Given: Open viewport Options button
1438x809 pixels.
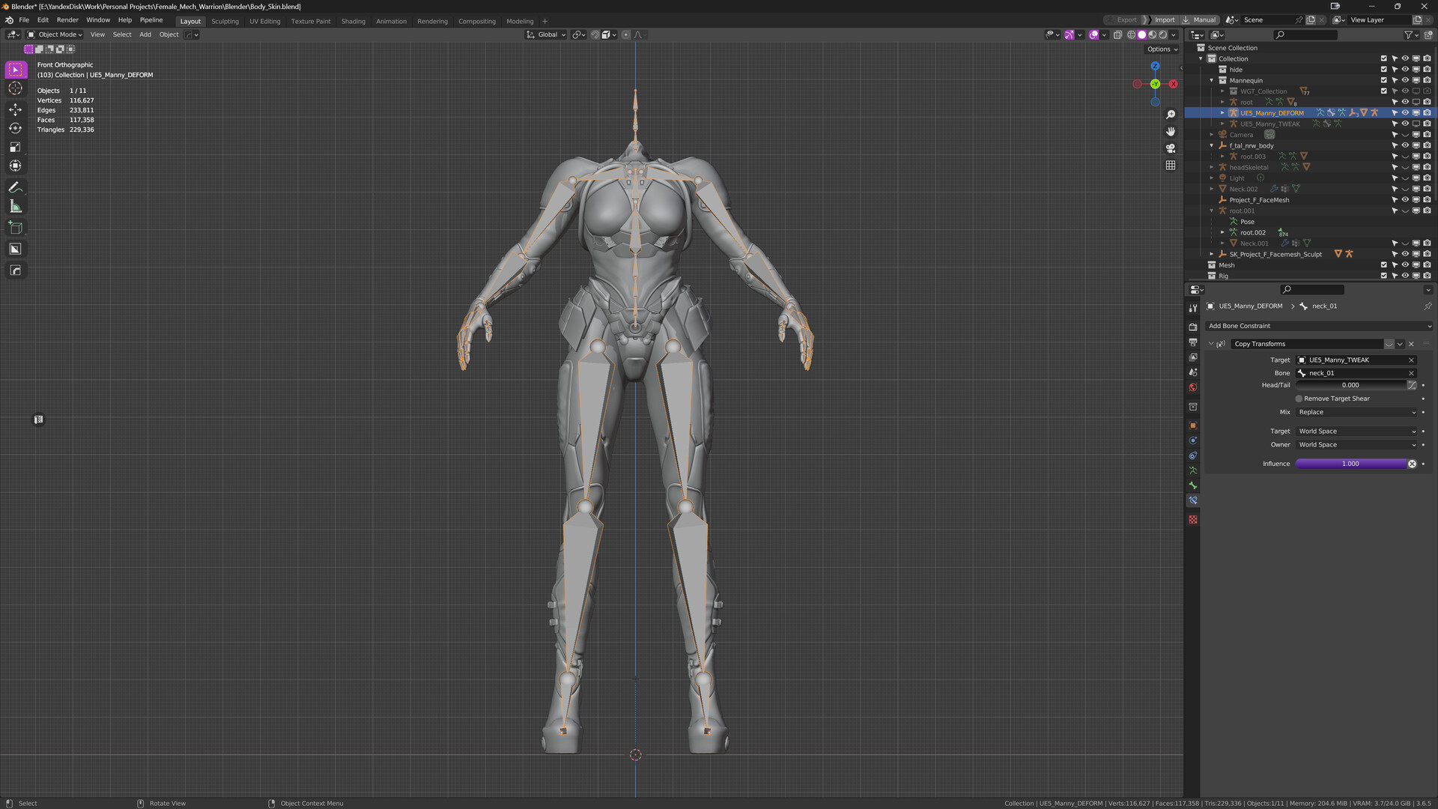Looking at the screenshot, I should [1162, 49].
